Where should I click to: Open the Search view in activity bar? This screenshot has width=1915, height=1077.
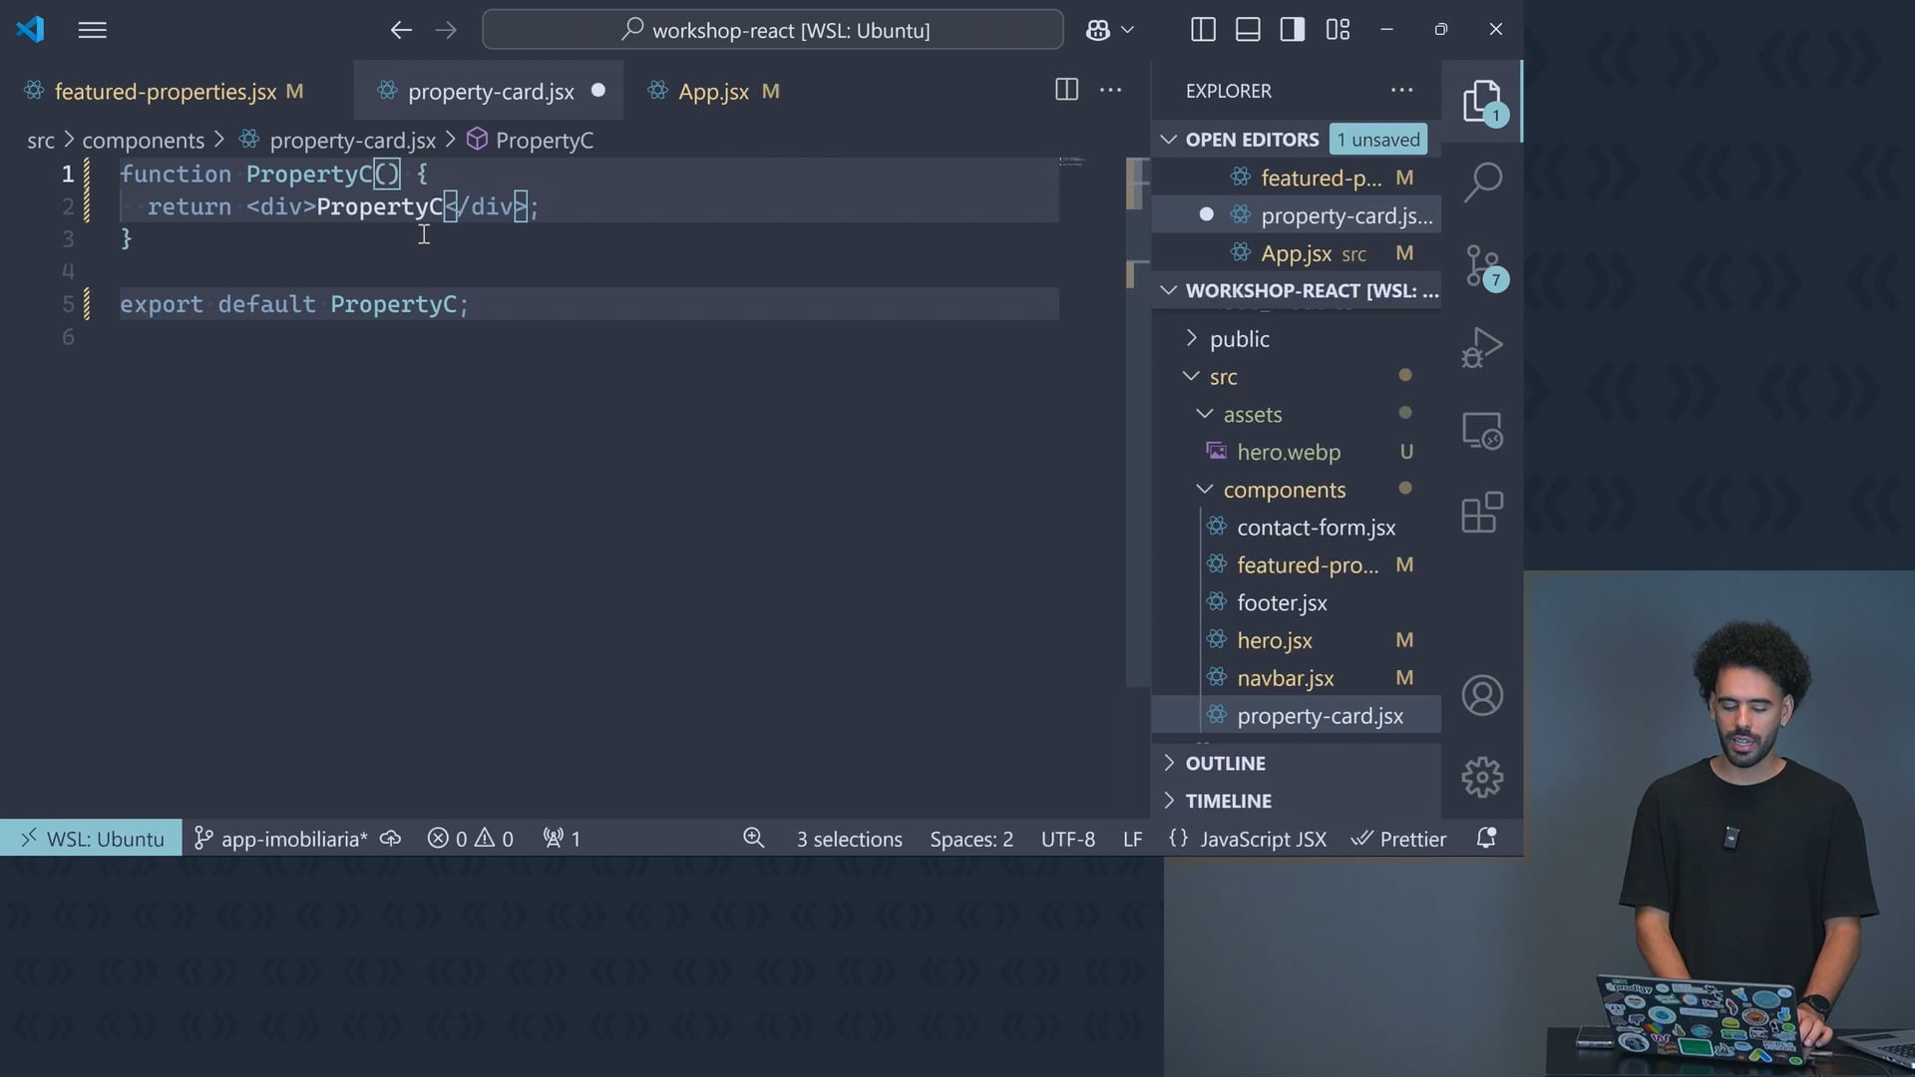tap(1482, 181)
